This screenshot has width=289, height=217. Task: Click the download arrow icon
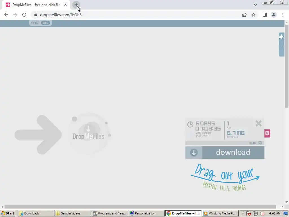[194, 153]
